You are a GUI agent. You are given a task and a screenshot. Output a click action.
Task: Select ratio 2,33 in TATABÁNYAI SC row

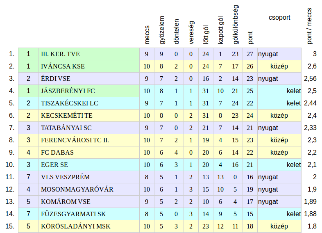point(310,128)
